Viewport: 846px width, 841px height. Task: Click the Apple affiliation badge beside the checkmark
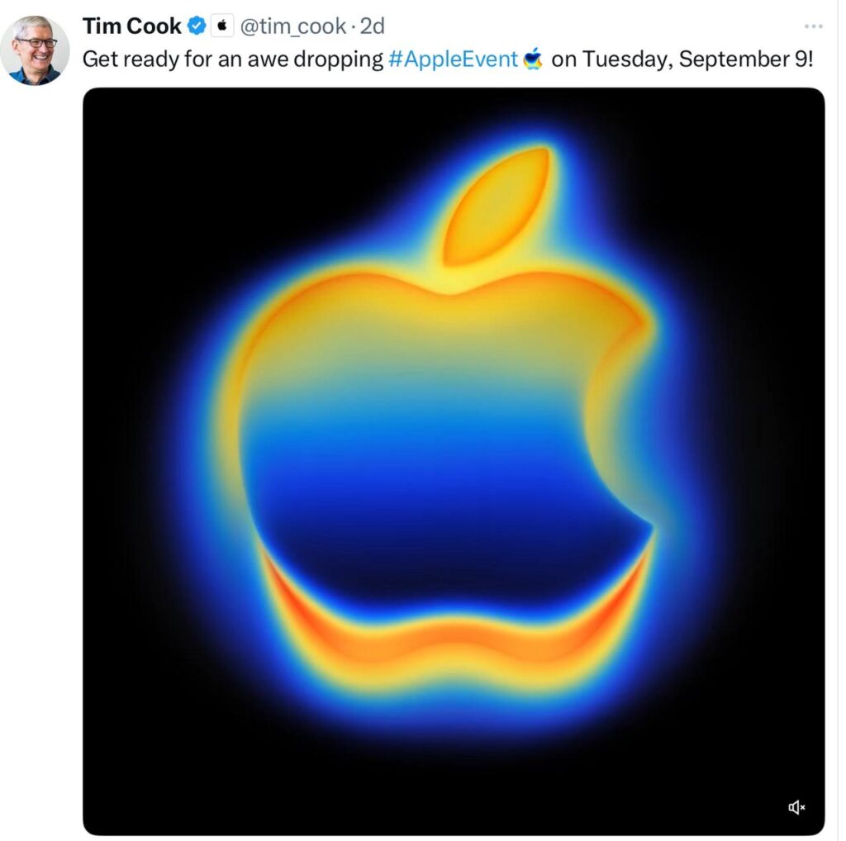pos(224,26)
